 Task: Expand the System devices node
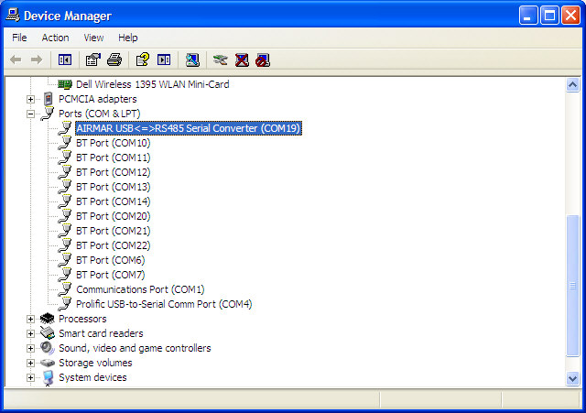tap(30, 377)
